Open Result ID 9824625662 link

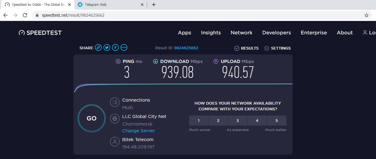pyautogui.click(x=186, y=48)
